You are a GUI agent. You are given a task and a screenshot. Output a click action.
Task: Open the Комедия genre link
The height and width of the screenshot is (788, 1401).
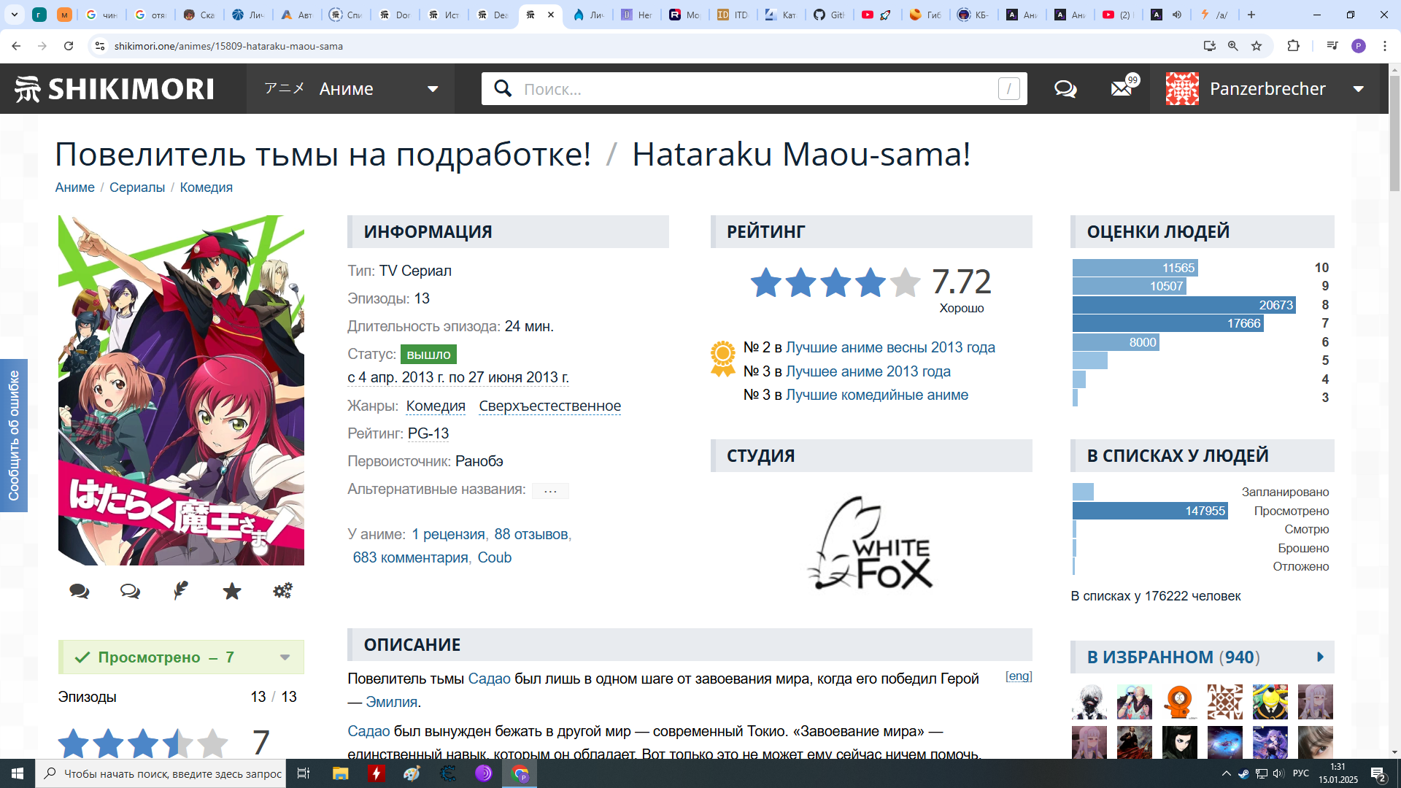coord(436,406)
